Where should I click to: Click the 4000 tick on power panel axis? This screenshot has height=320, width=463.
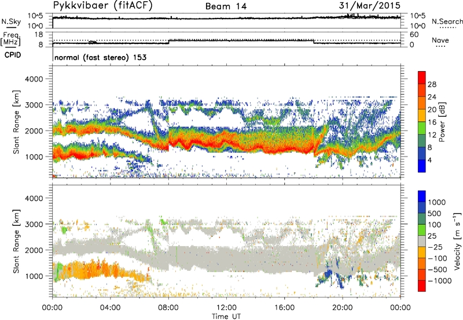point(34,79)
